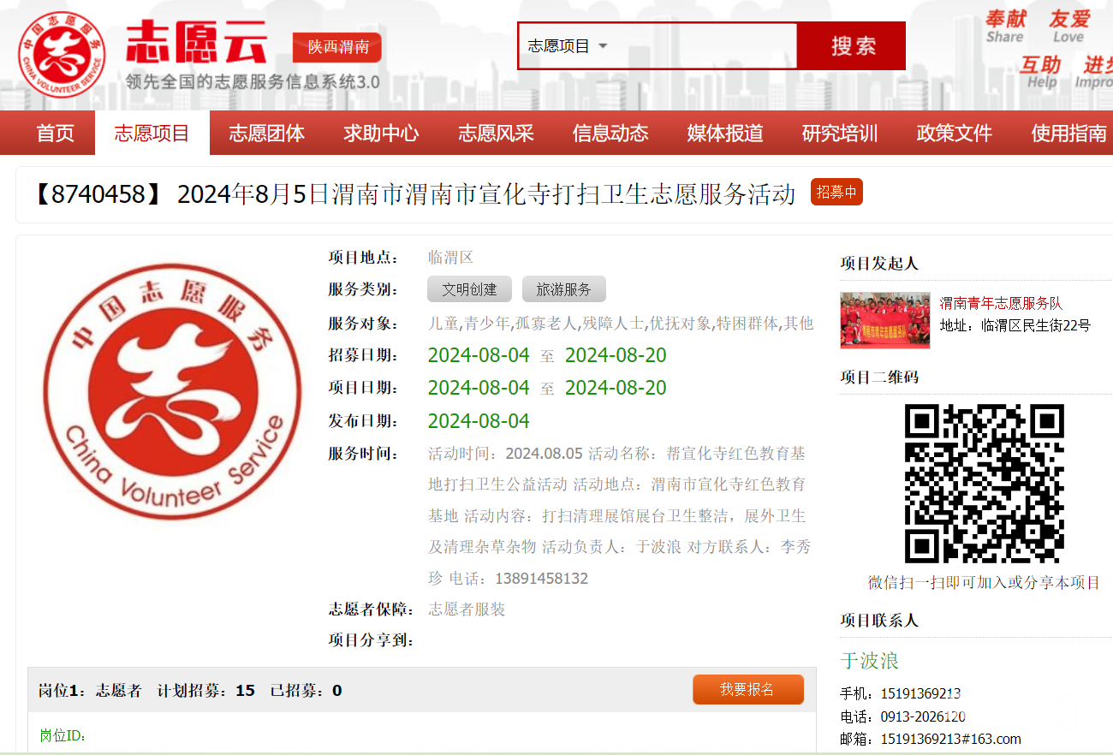Click the 陕西渭南 region selector button
Image resolution: width=1113 pixels, height=755 pixels.
click(337, 47)
